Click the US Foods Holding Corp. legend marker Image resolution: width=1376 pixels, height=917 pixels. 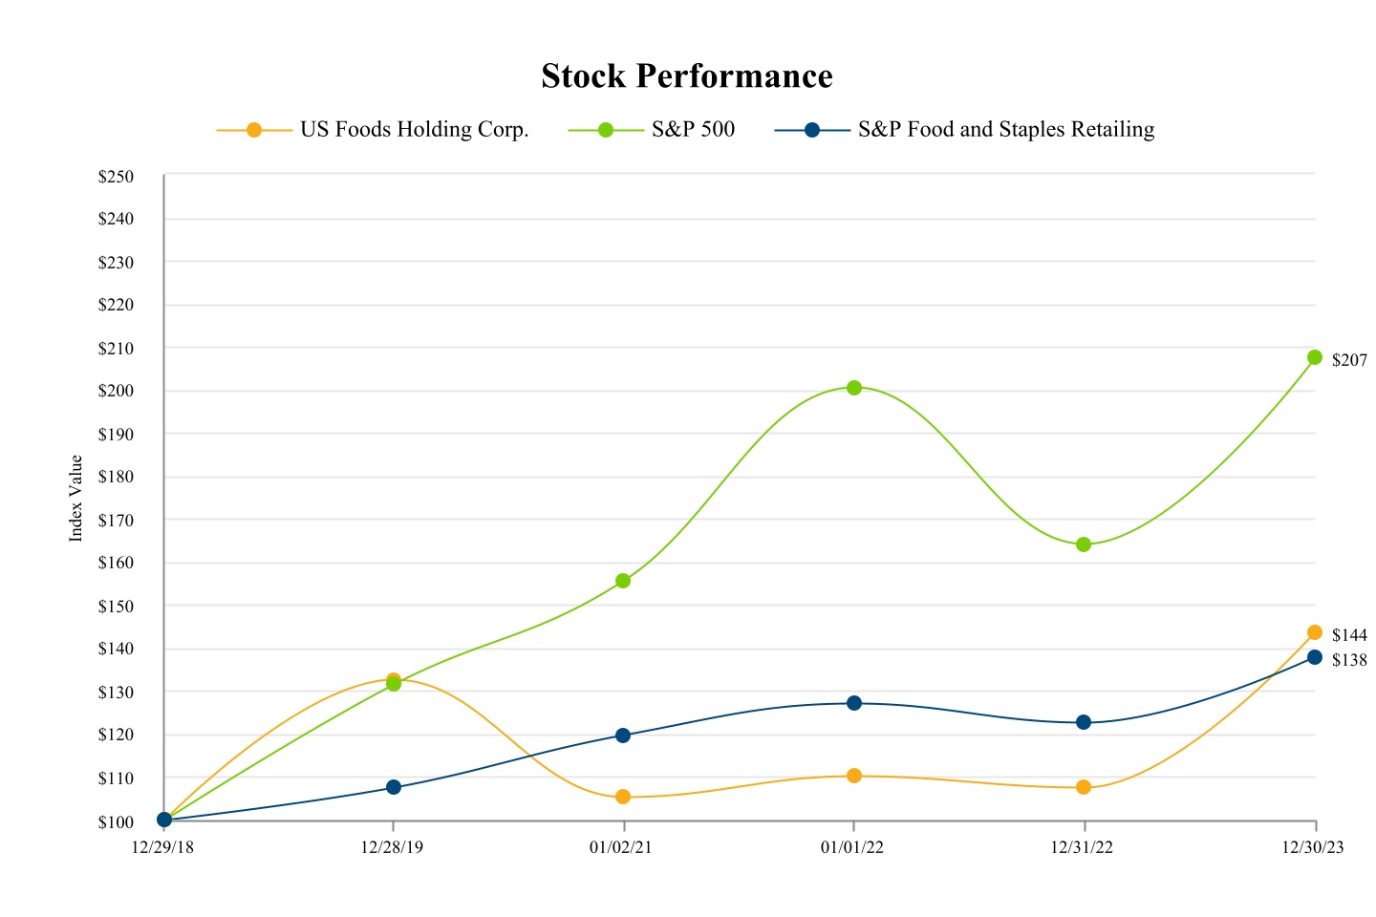tap(254, 130)
